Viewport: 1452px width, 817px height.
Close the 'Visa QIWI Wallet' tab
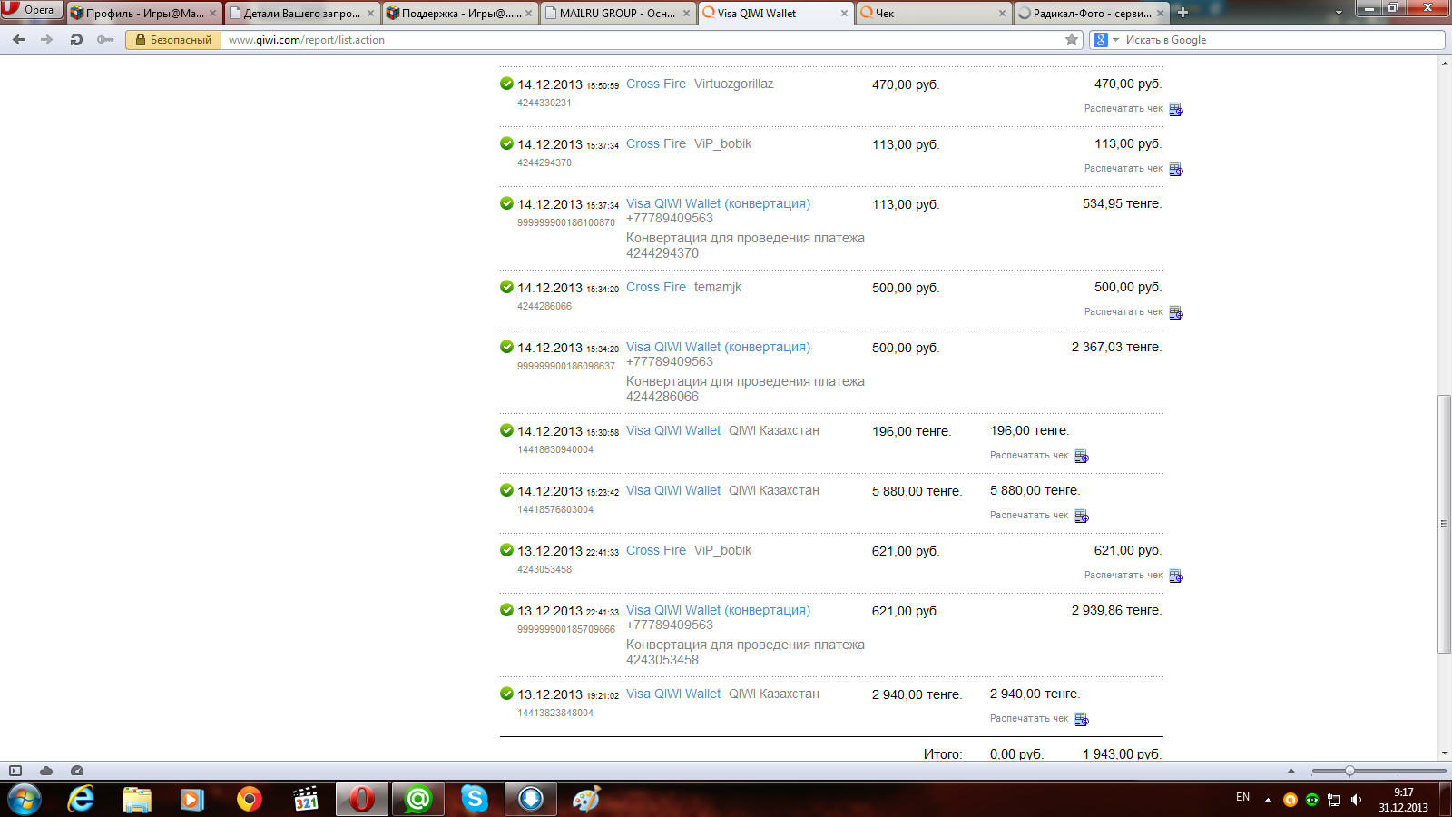pos(844,14)
